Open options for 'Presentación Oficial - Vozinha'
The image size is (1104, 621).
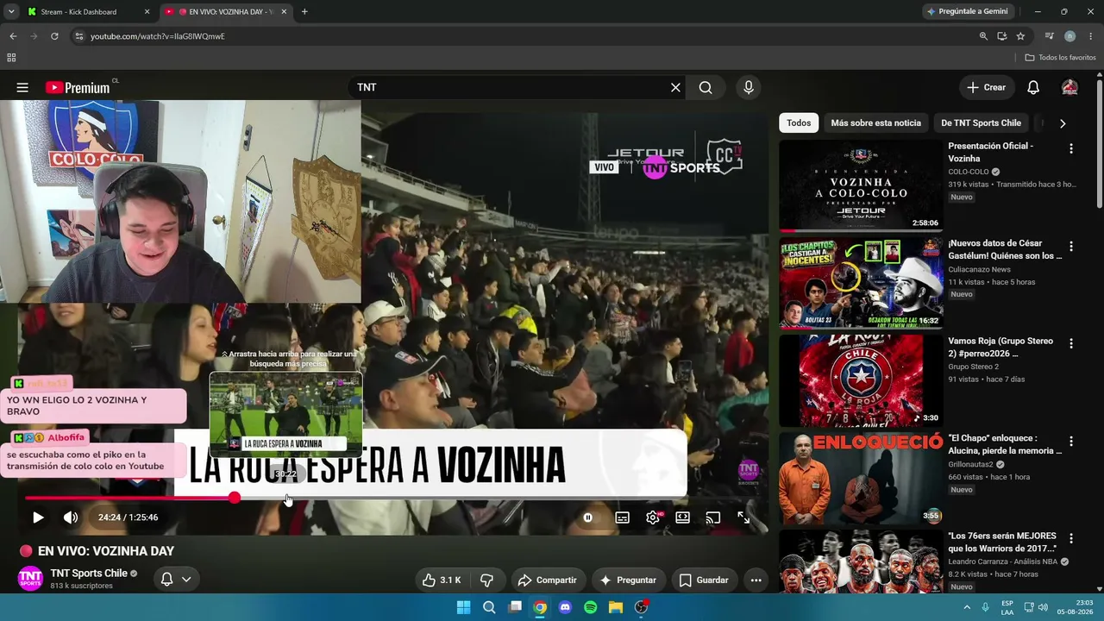1071,149
